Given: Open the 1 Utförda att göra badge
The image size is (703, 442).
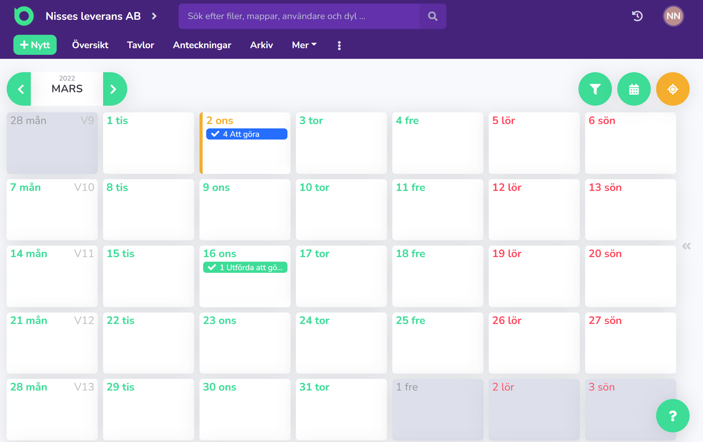Looking at the screenshot, I should (245, 267).
